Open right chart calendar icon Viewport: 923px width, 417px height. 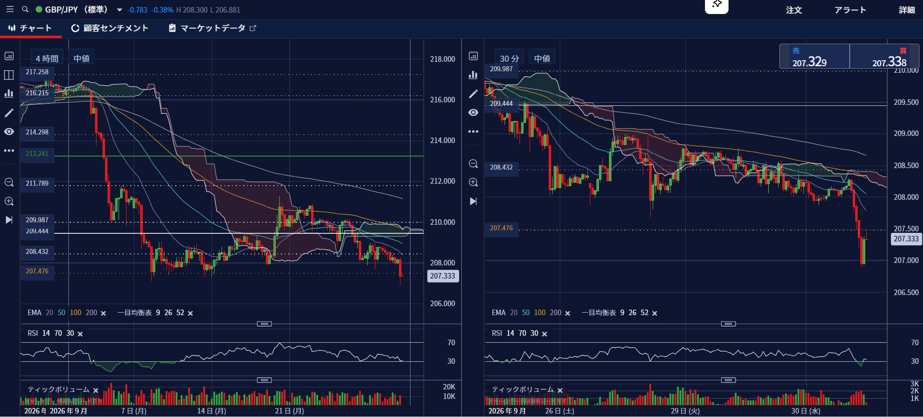pos(473,56)
